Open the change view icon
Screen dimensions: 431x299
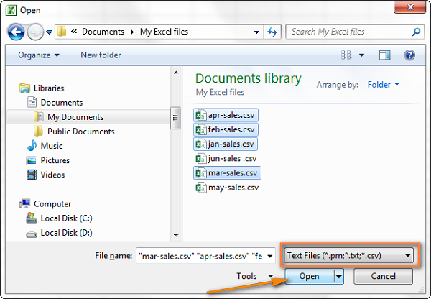(346, 55)
